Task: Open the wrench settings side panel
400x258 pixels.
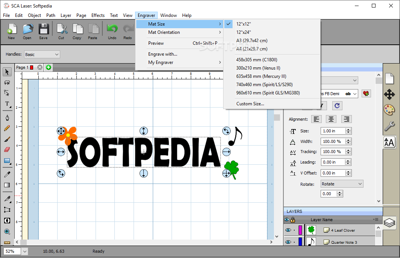Action: click(x=389, y=126)
